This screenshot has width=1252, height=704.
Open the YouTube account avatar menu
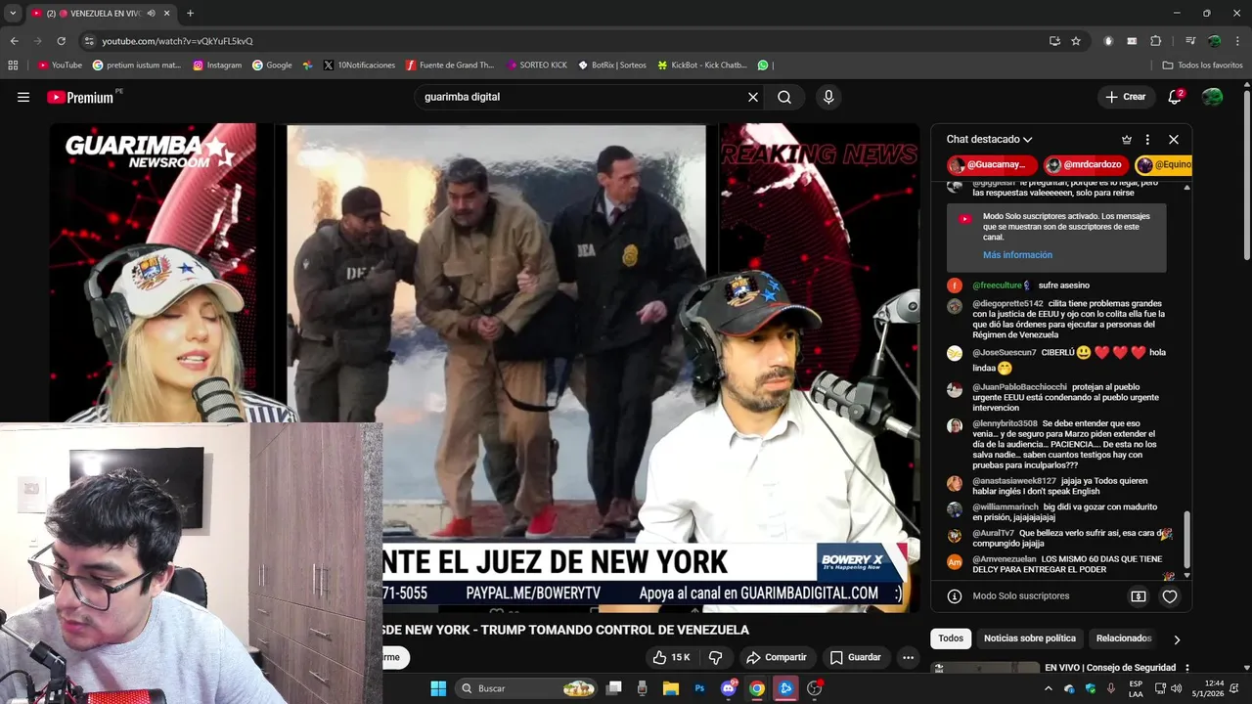coord(1212,97)
